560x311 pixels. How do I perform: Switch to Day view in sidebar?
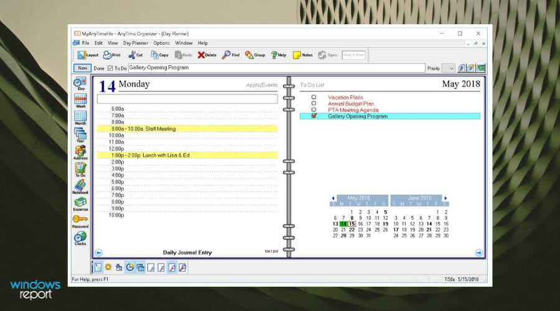pyautogui.click(x=80, y=83)
